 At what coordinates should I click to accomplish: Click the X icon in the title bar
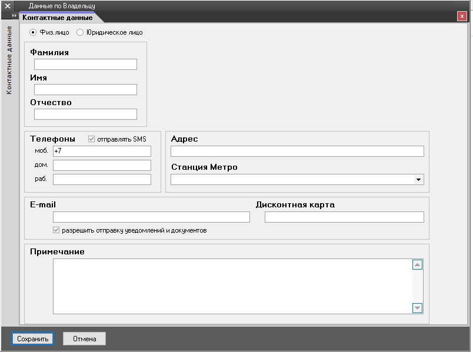coord(8,6)
